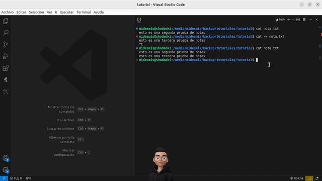Open the Ver menu
The height and width of the screenshot is (181, 322).
(x=49, y=12)
